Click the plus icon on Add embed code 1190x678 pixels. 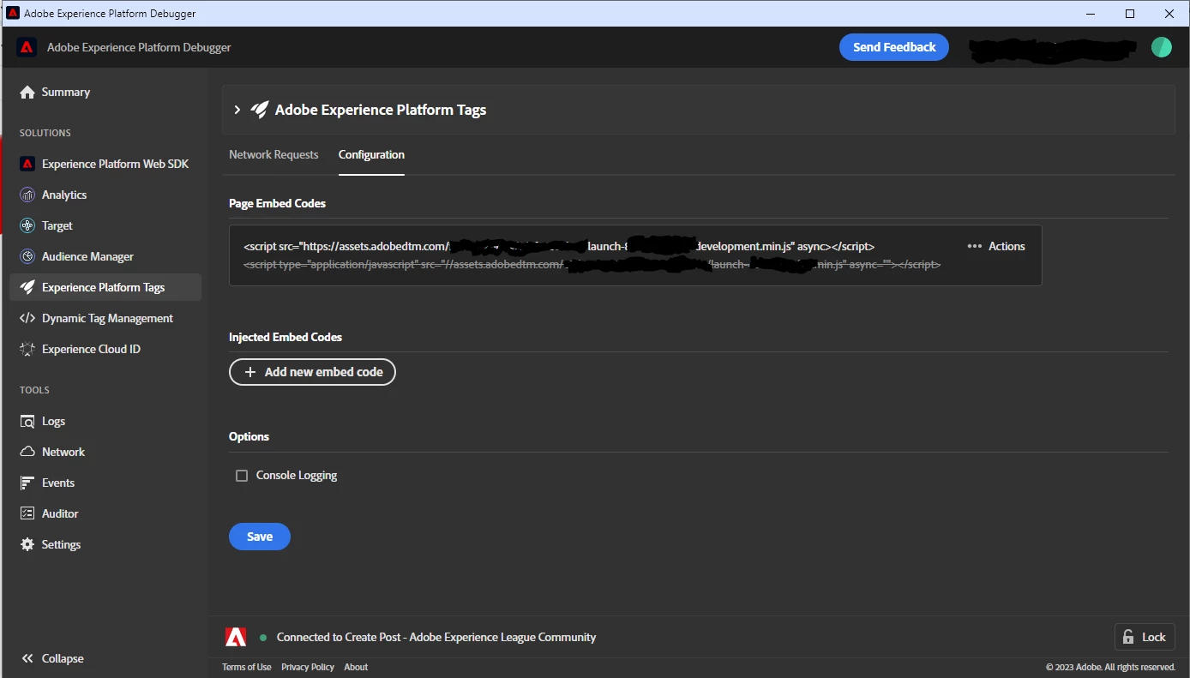pyautogui.click(x=250, y=372)
